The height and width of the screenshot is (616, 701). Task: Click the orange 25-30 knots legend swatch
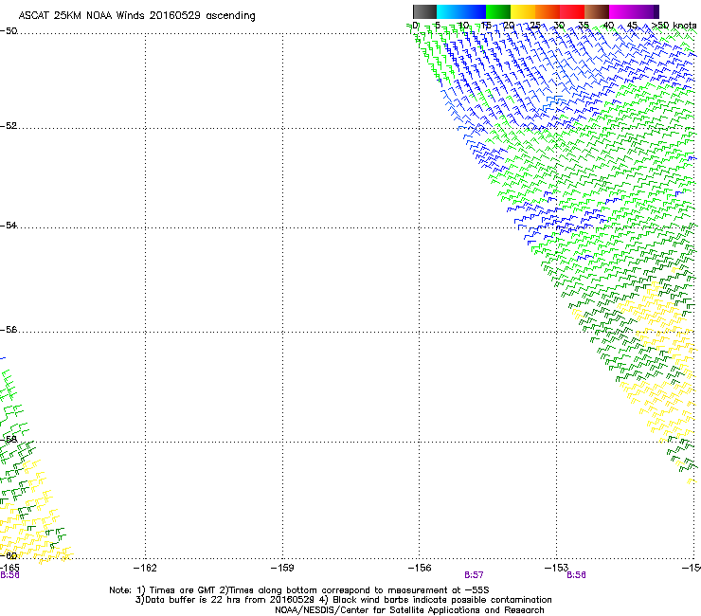click(x=548, y=11)
